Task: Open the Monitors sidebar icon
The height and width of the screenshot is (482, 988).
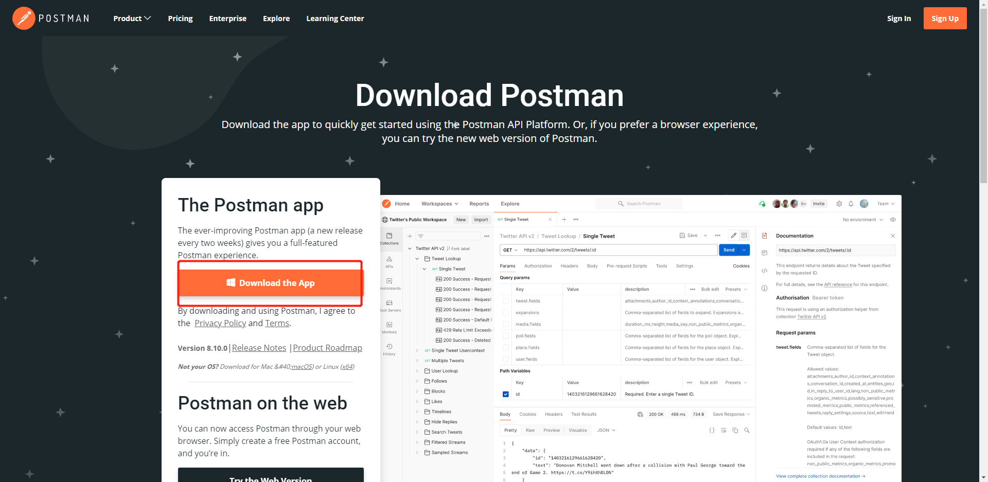Action: pyautogui.click(x=390, y=327)
